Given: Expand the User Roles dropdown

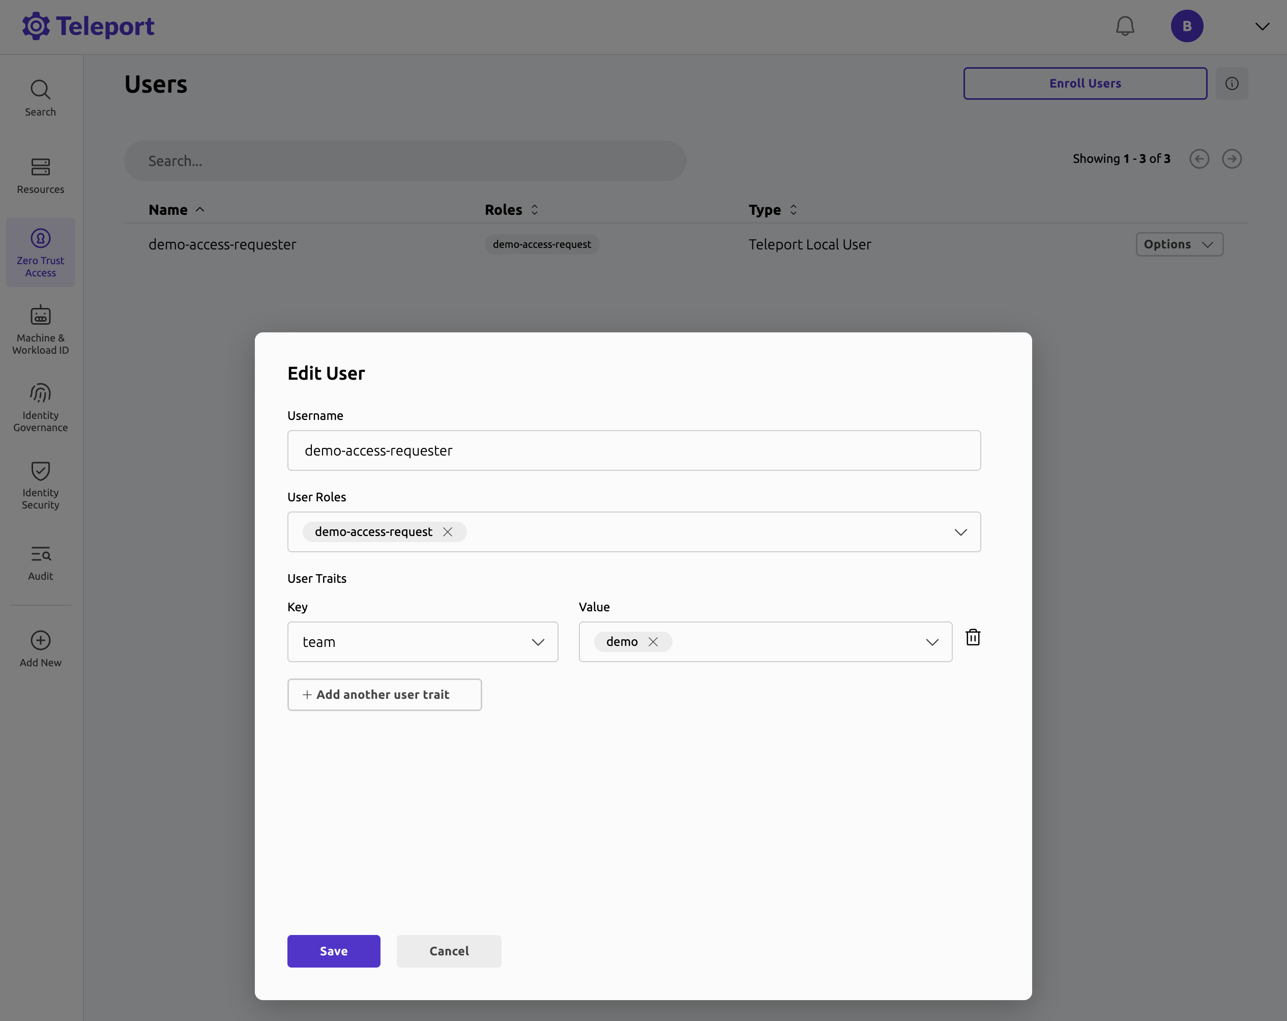Looking at the screenshot, I should [960, 532].
